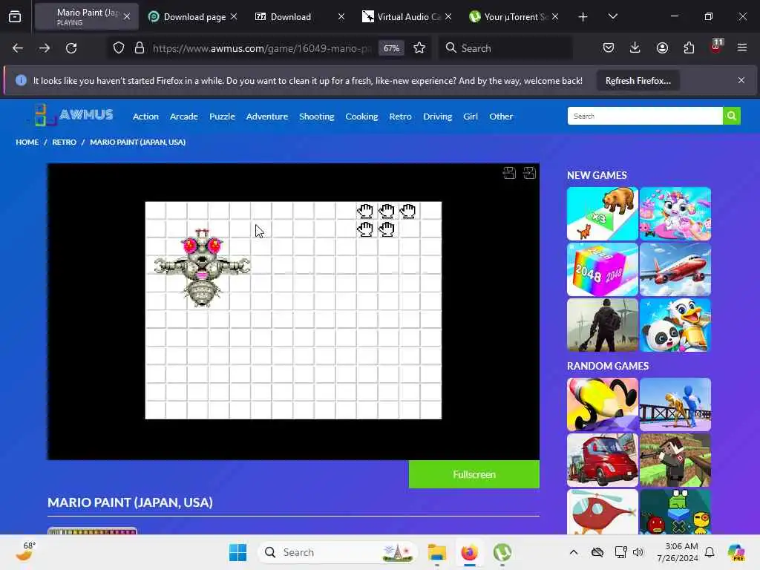Open the panda and duck game thumbnail

coord(675,325)
